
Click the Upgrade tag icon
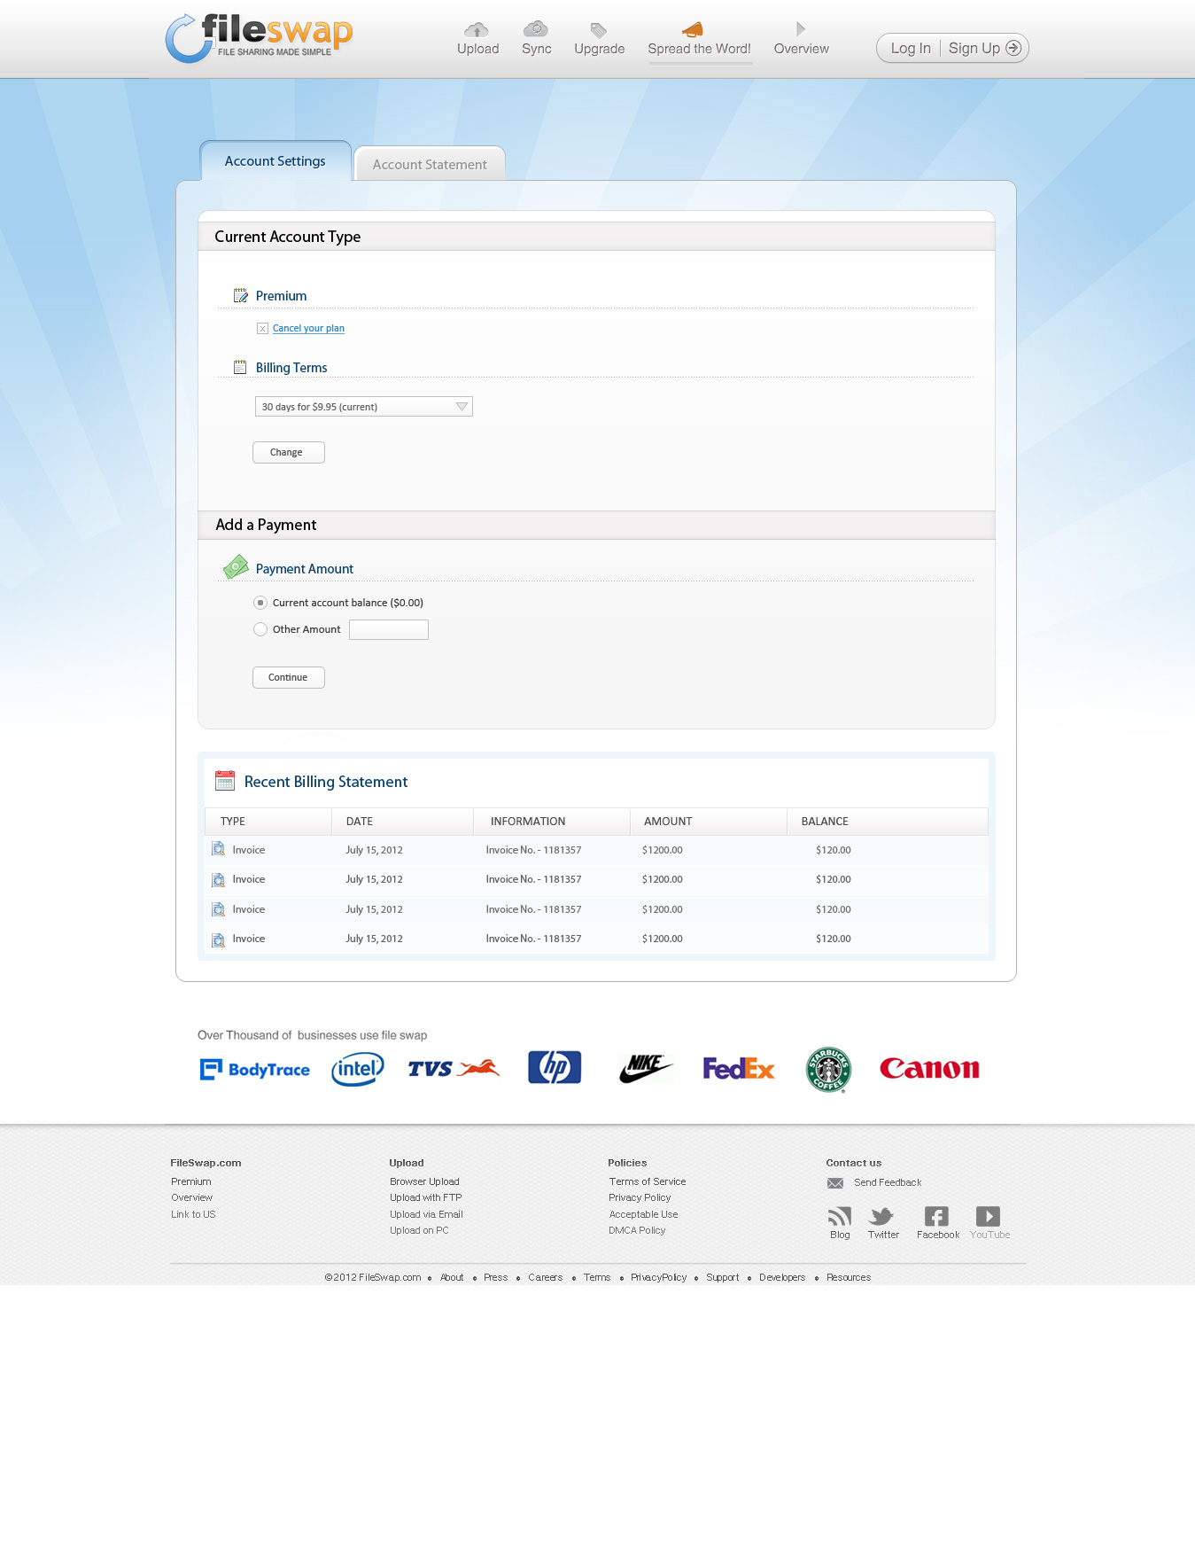pos(599,30)
